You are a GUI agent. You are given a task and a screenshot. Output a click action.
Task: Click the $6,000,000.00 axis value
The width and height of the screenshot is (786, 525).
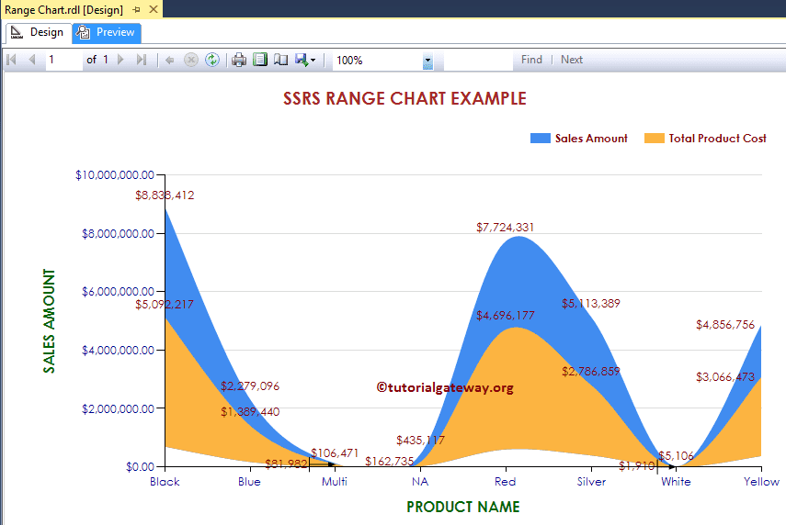click(118, 291)
